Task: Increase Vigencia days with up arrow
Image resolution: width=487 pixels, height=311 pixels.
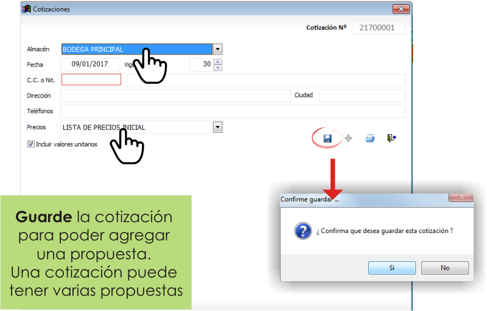Action: [x=218, y=61]
